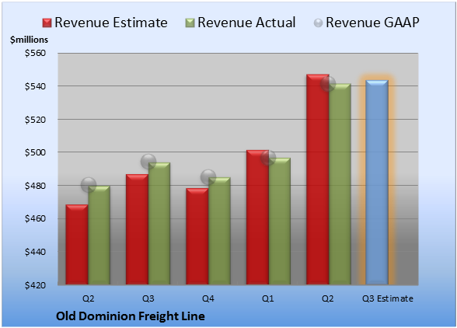The height and width of the screenshot is (328, 457).
Task: Select the red estimate bar above Q1
Action: [257, 217]
